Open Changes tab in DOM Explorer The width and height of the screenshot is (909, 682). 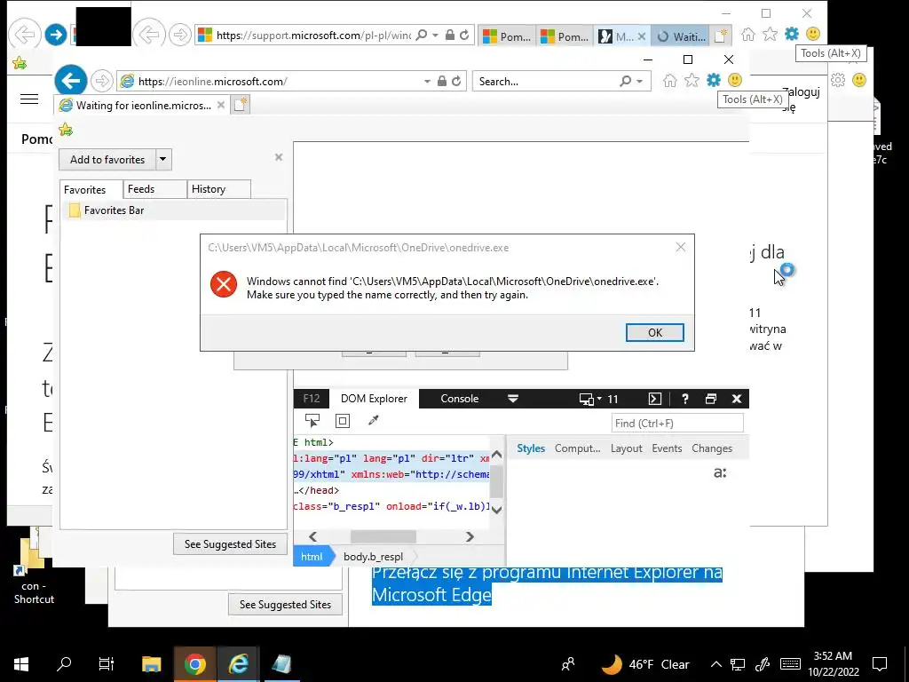(712, 448)
